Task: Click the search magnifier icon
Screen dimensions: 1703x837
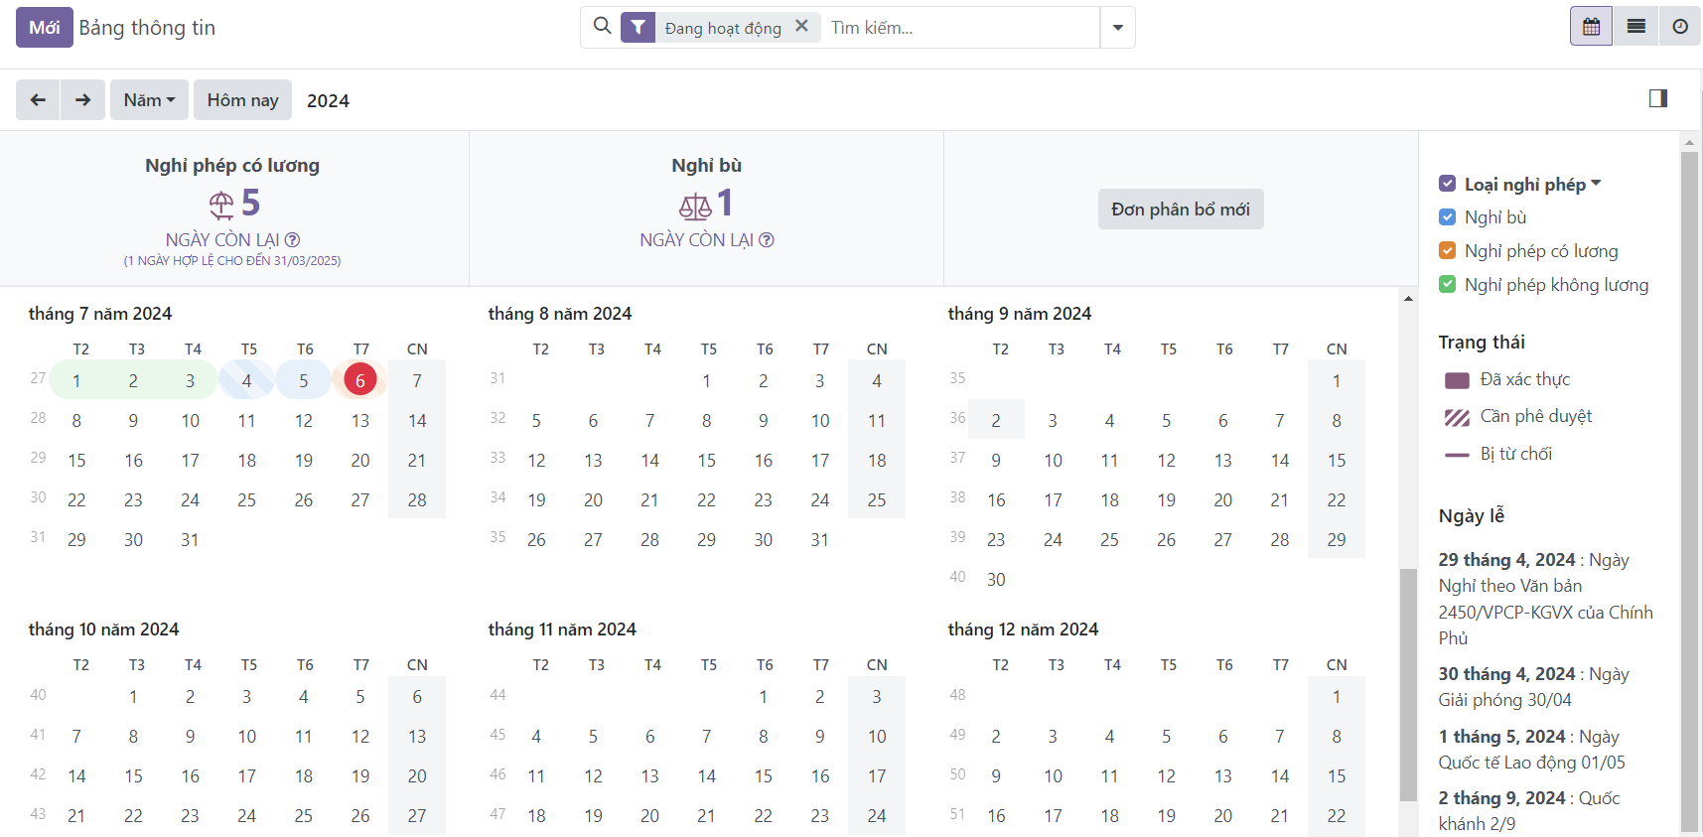Action: tap(602, 27)
